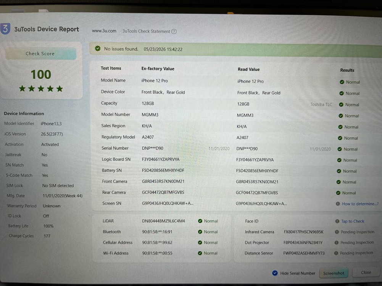Open the Face ID Tap to Check link
382x286 pixels.
pos(353,221)
